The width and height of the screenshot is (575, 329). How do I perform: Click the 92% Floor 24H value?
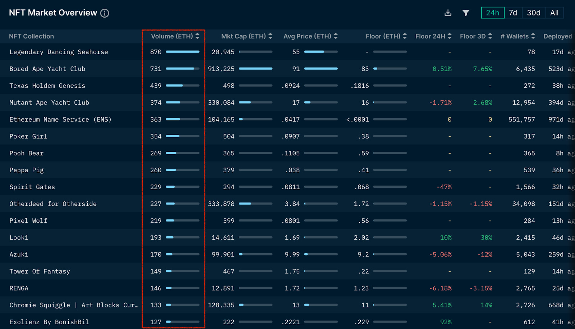click(446, 322)
